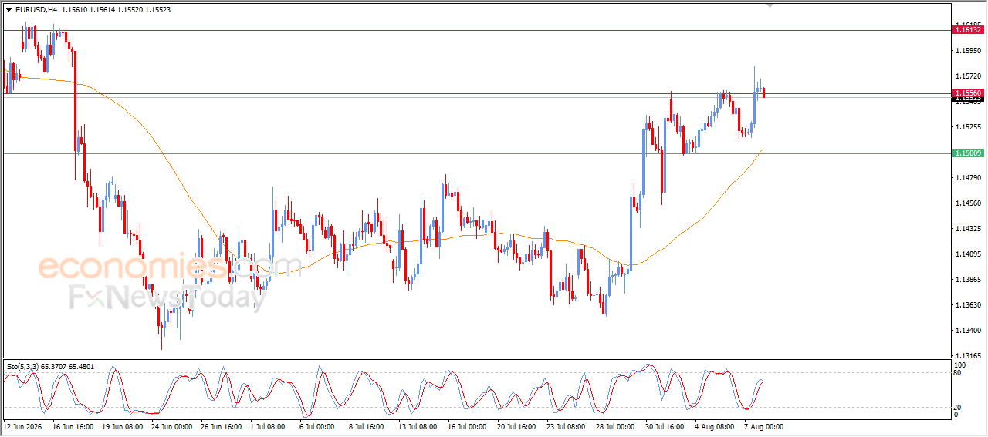This screenshot has height=437, width=988.
Task: Click the 1.13165 price scale label
Action: point(968,356)
